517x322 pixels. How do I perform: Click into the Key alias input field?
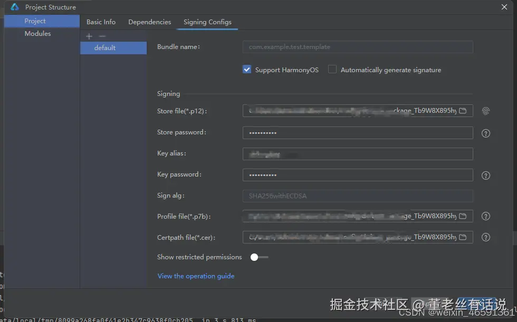pyautogui.click(x=357, y=153)
